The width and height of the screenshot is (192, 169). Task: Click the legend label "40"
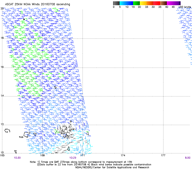point(167,7)
